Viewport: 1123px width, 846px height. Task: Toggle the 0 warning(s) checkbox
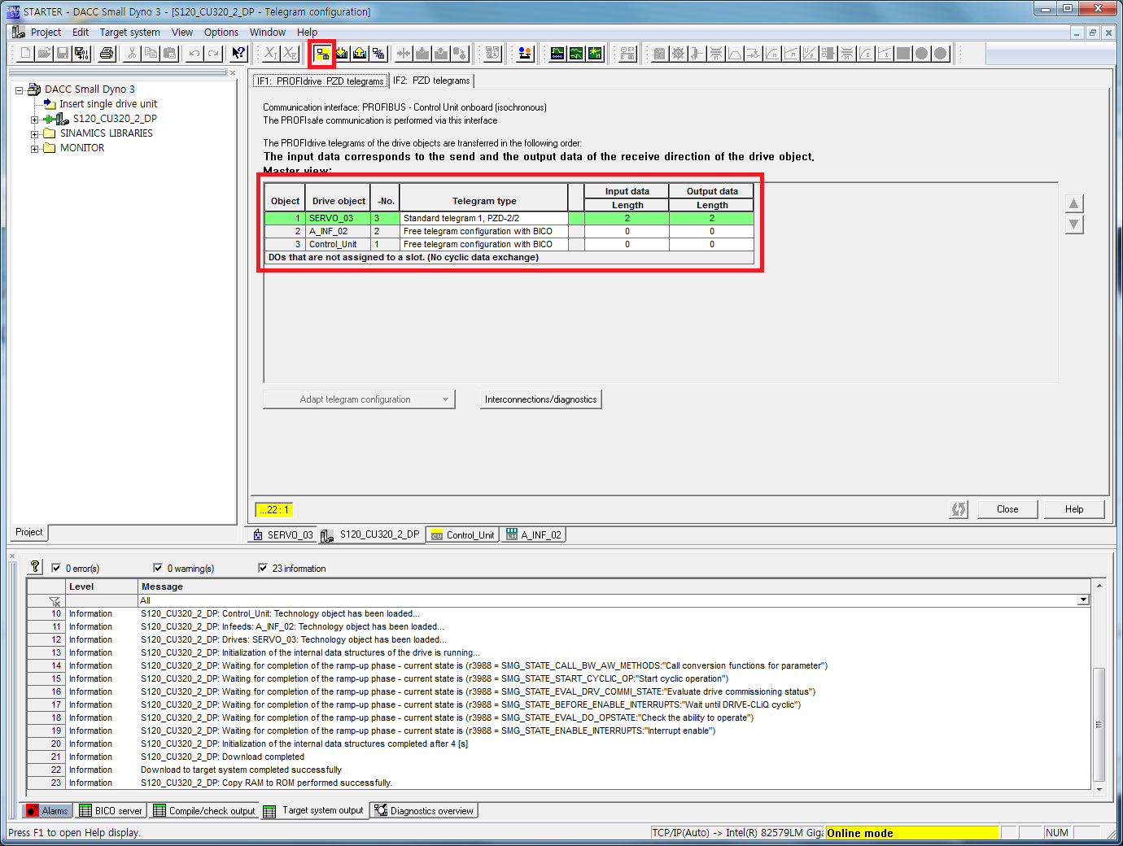point(158,568)
